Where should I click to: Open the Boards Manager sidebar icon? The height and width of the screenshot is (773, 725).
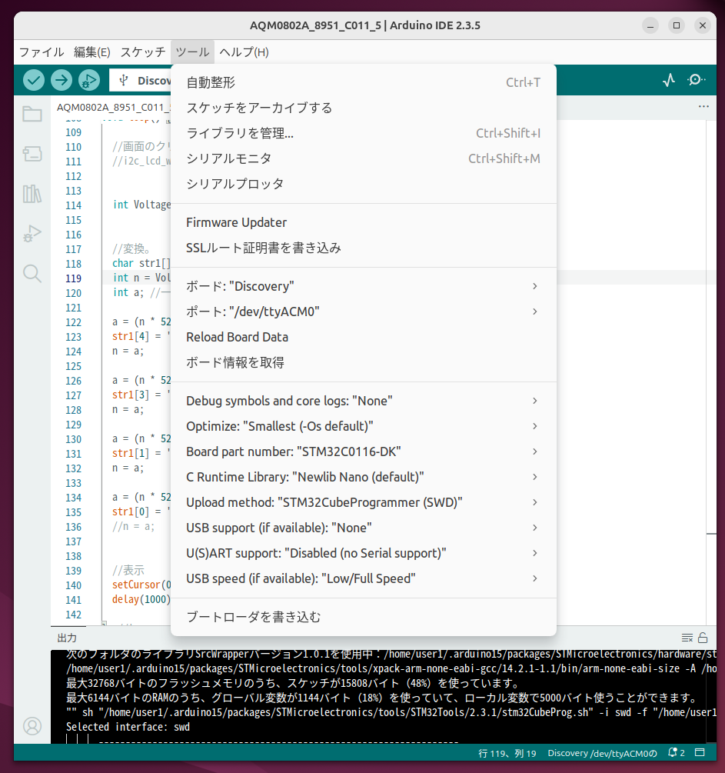32,154
